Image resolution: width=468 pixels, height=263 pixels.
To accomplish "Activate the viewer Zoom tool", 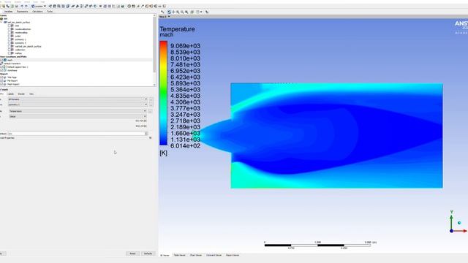I will click(178, 12).
